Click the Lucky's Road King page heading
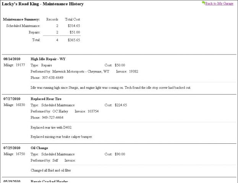The height and width of the screenshot is (183, 238). pos(43,4)
